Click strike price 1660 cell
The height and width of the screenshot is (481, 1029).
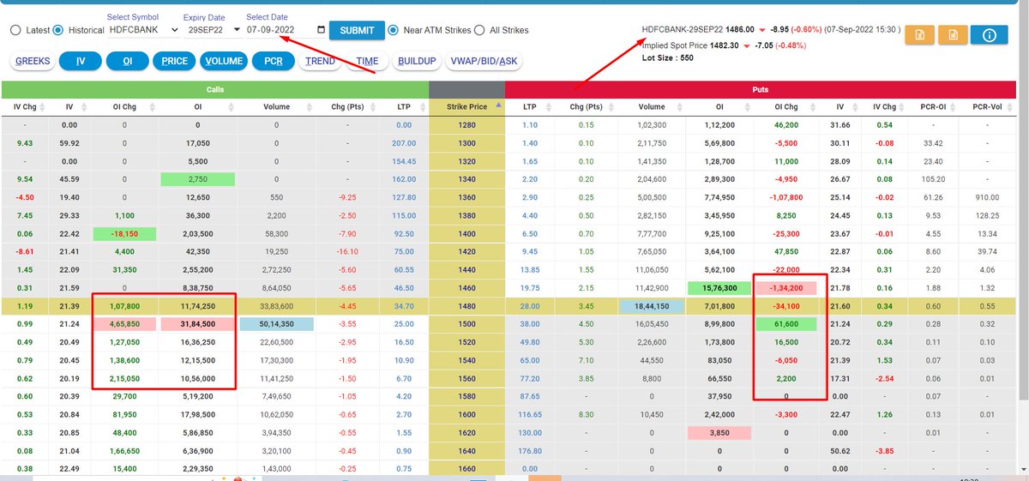pos(466,468)
